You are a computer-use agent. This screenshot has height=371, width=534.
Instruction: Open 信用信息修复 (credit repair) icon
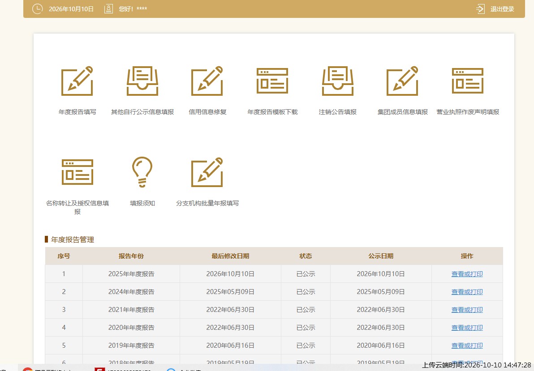(207, 81)
